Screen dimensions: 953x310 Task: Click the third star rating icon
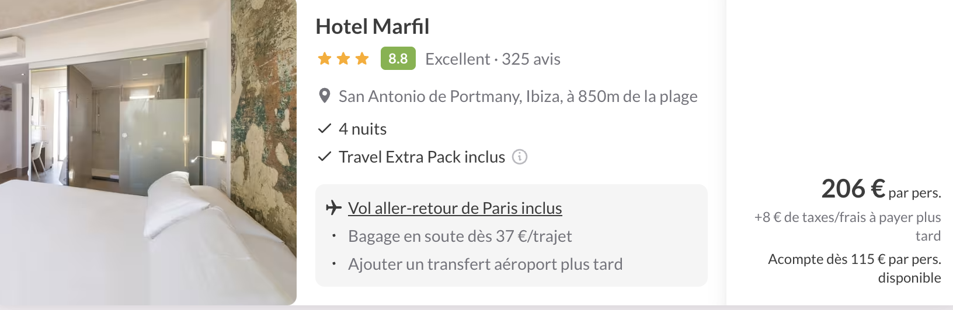362,59
